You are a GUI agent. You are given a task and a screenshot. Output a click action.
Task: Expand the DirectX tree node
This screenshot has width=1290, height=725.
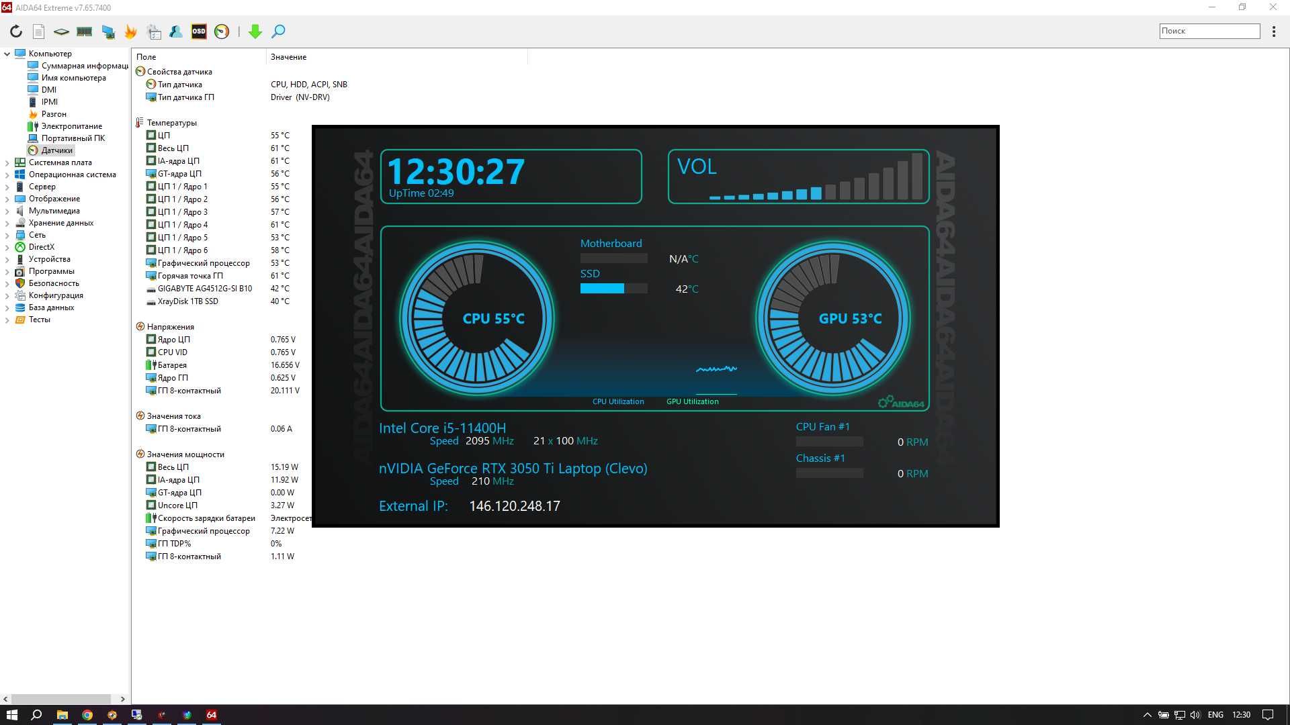pyautogui.click(x=7, y=247)
